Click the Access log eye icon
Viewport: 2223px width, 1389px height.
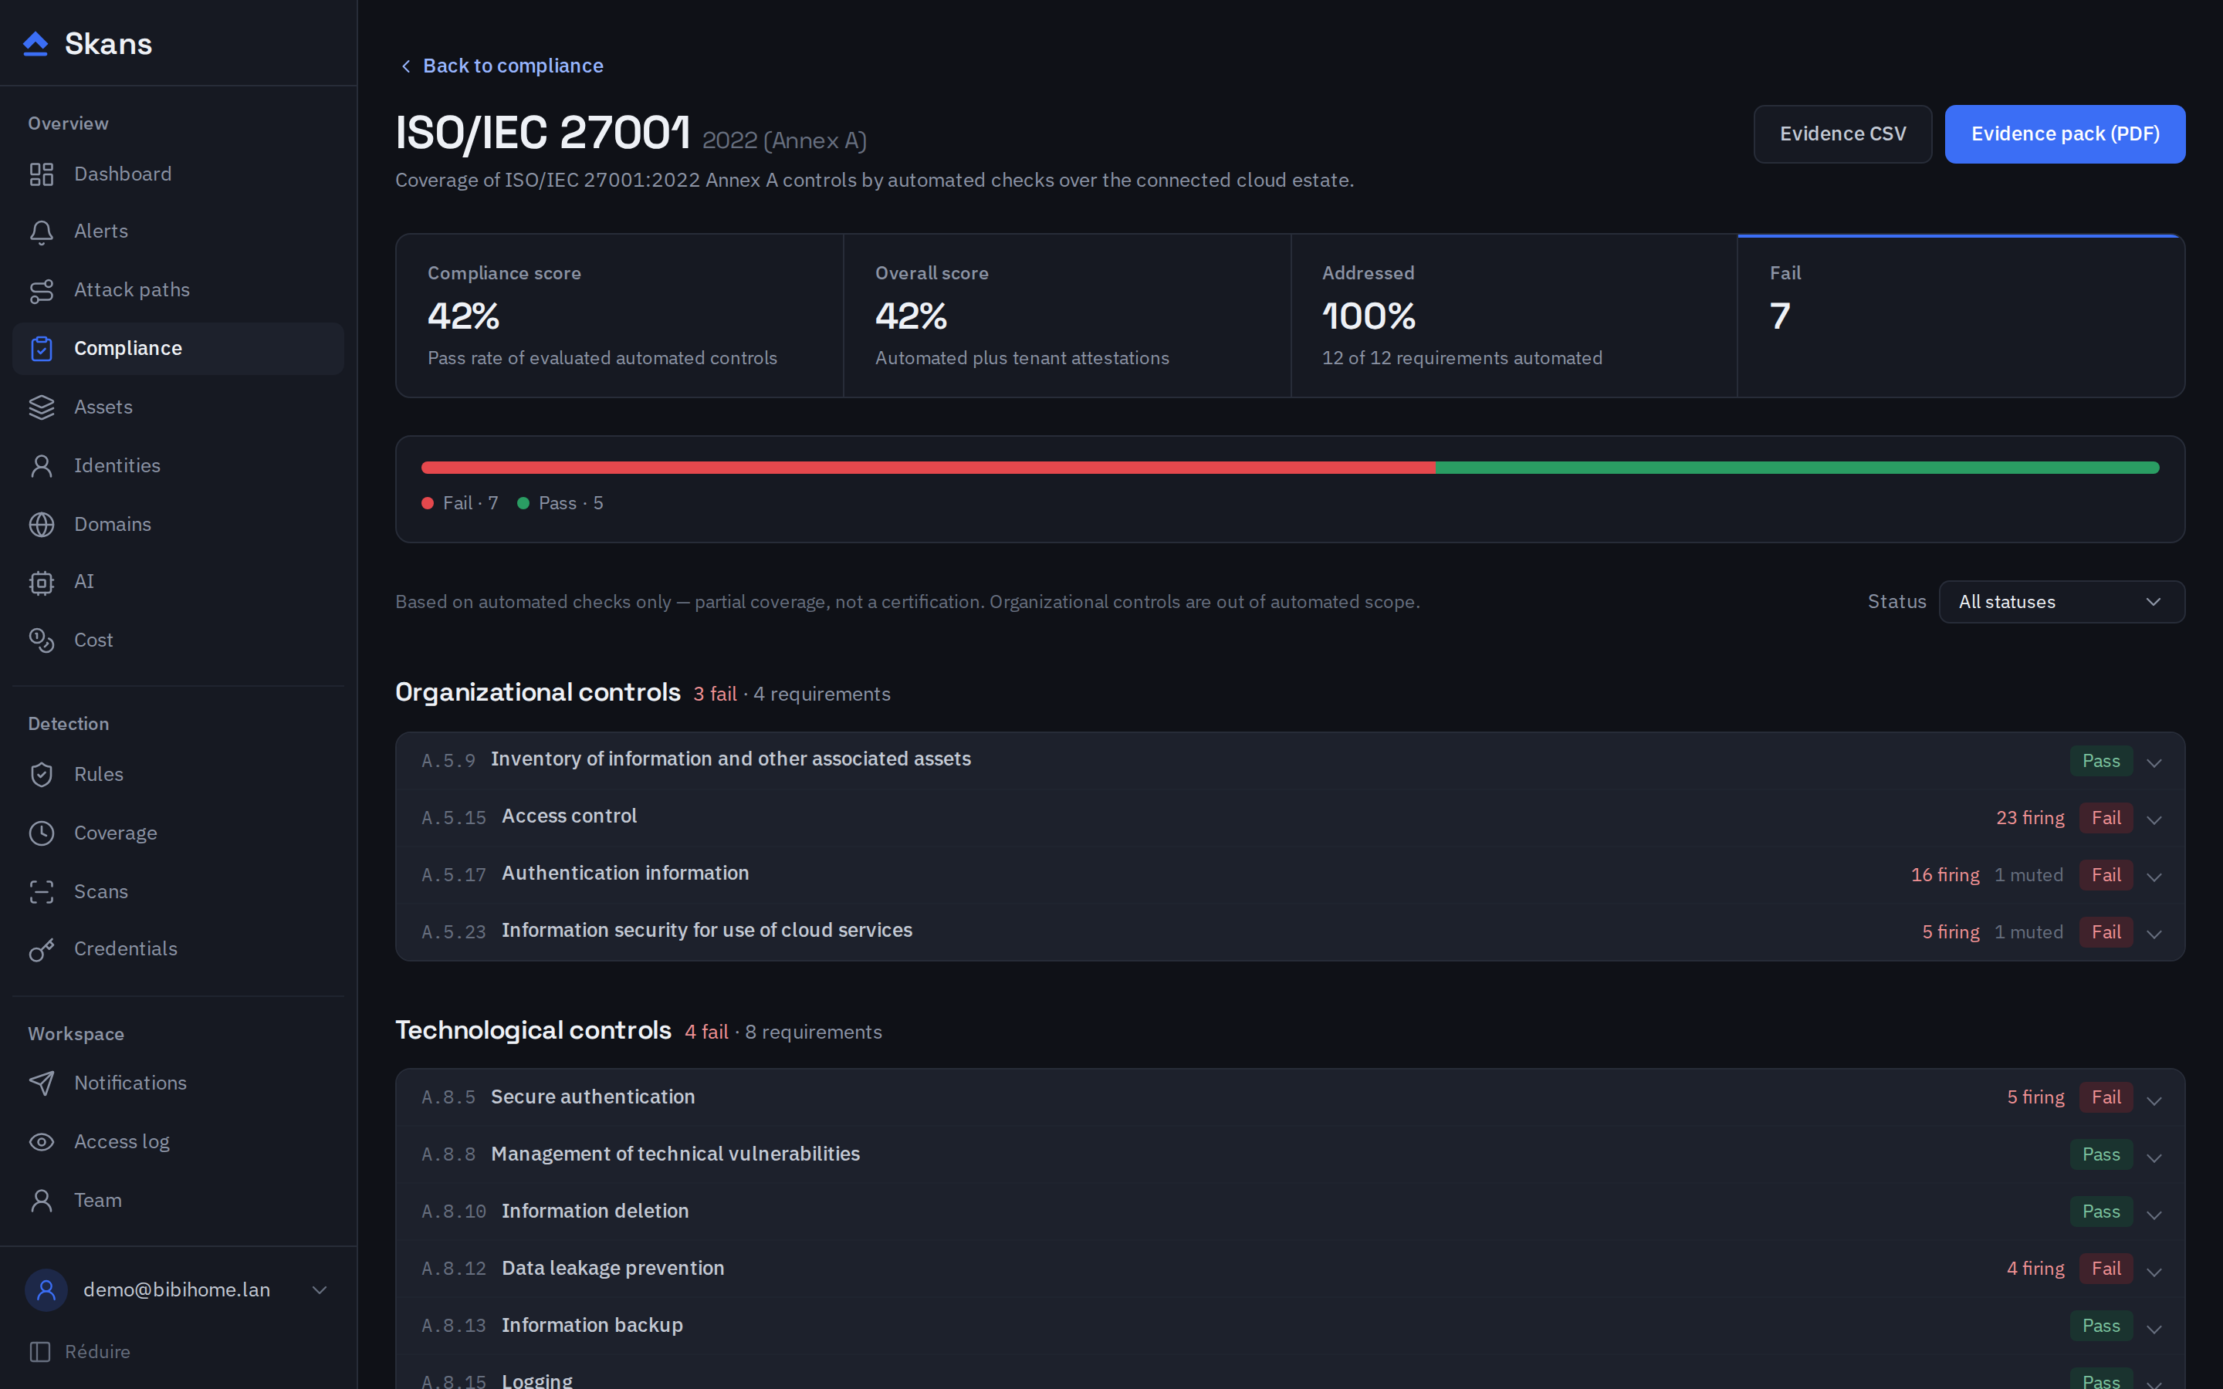pos(42,1142)
